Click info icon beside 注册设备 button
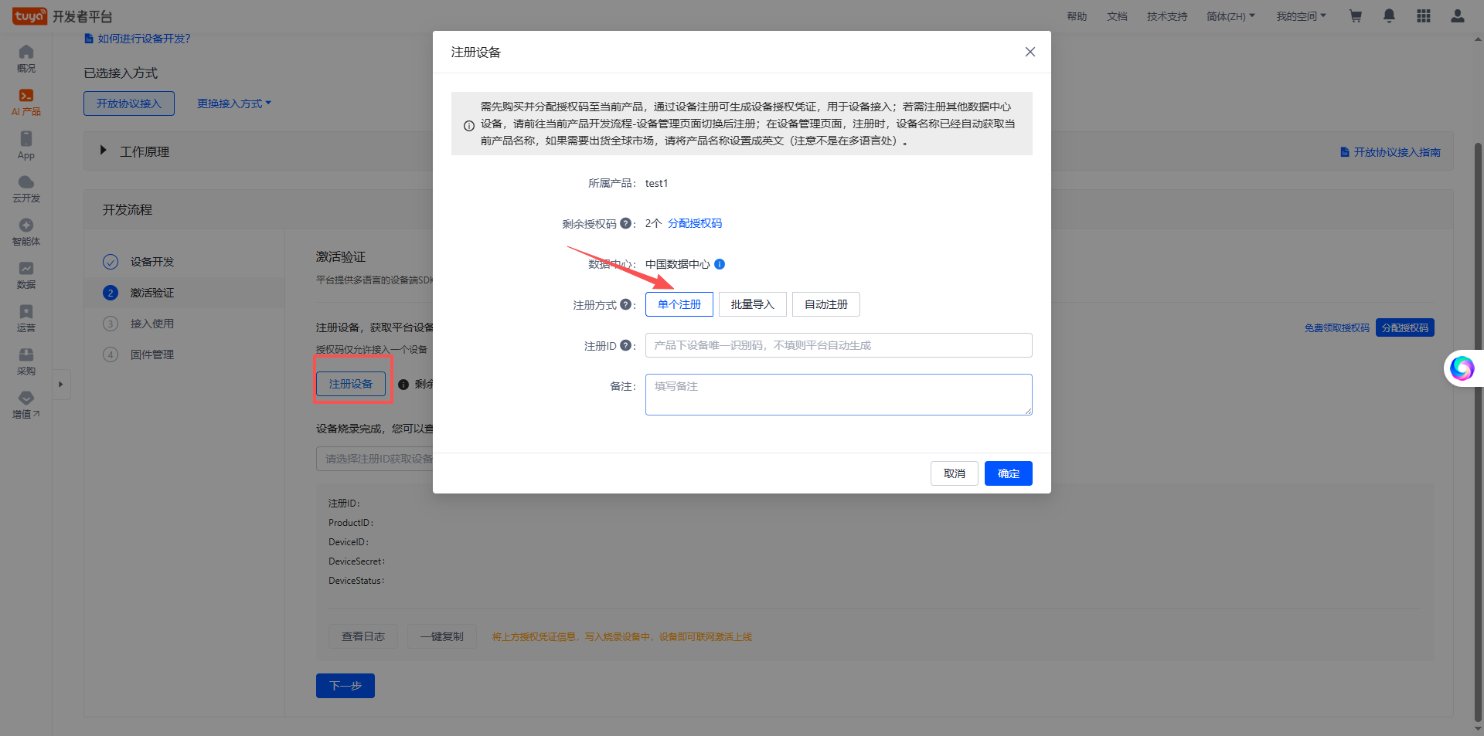Image resolution: width=1484 pixels, height=736 pixels. (403, 385)
